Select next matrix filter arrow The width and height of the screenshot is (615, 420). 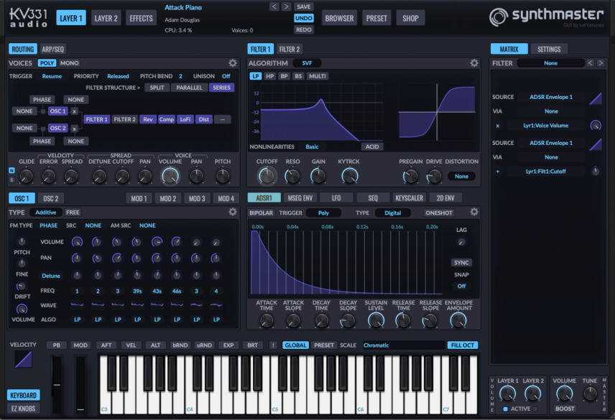click(601, 63)
